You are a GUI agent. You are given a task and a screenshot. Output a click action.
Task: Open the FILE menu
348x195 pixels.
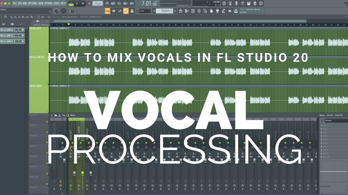15,3
